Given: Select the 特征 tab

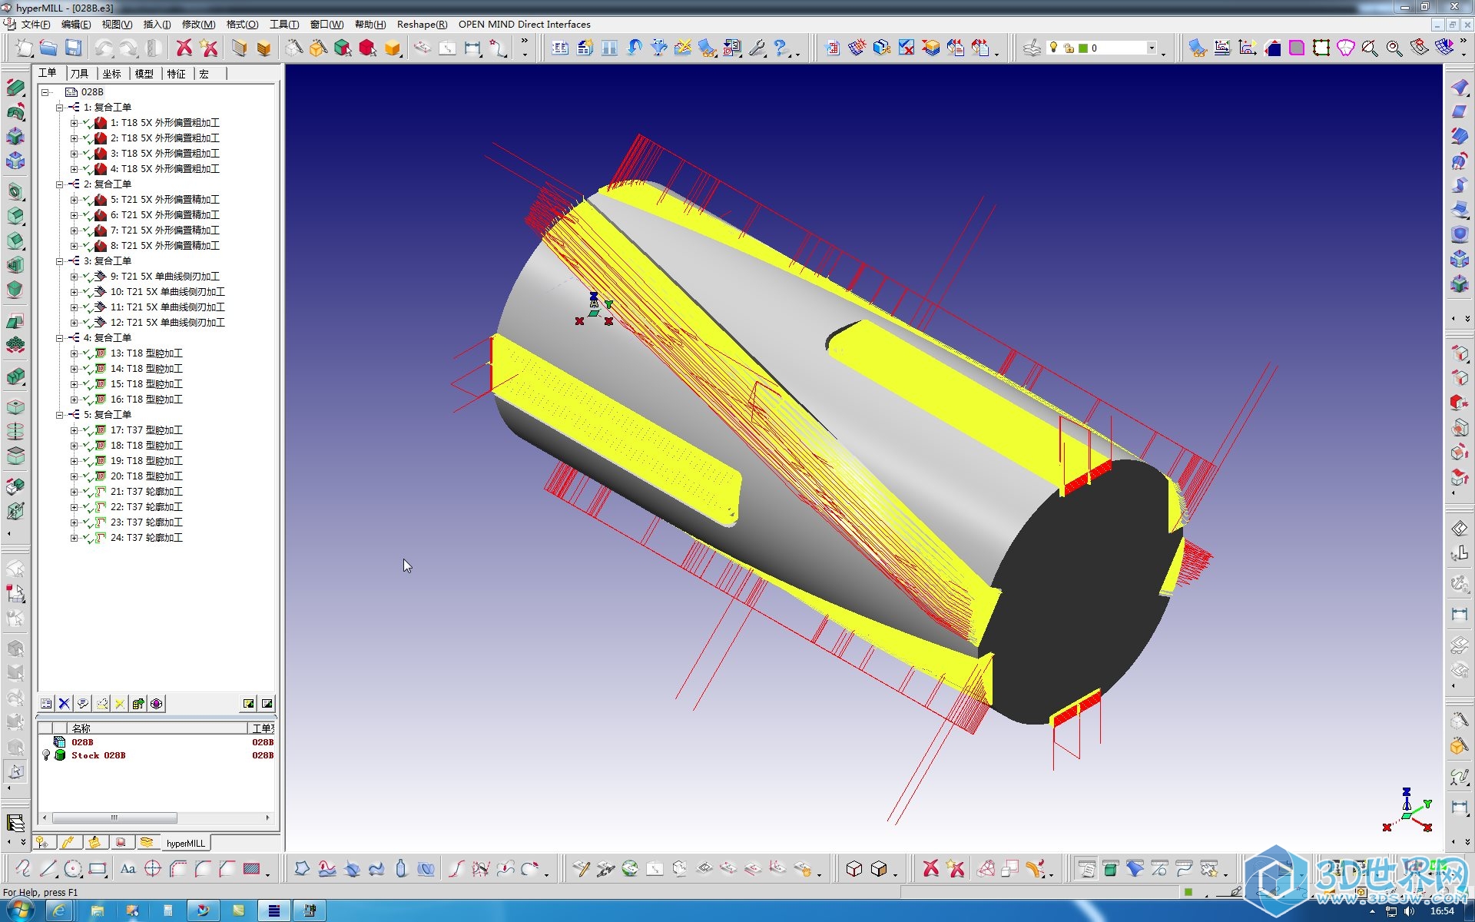Looking at the screenshot, I should [x=177, y=74].
